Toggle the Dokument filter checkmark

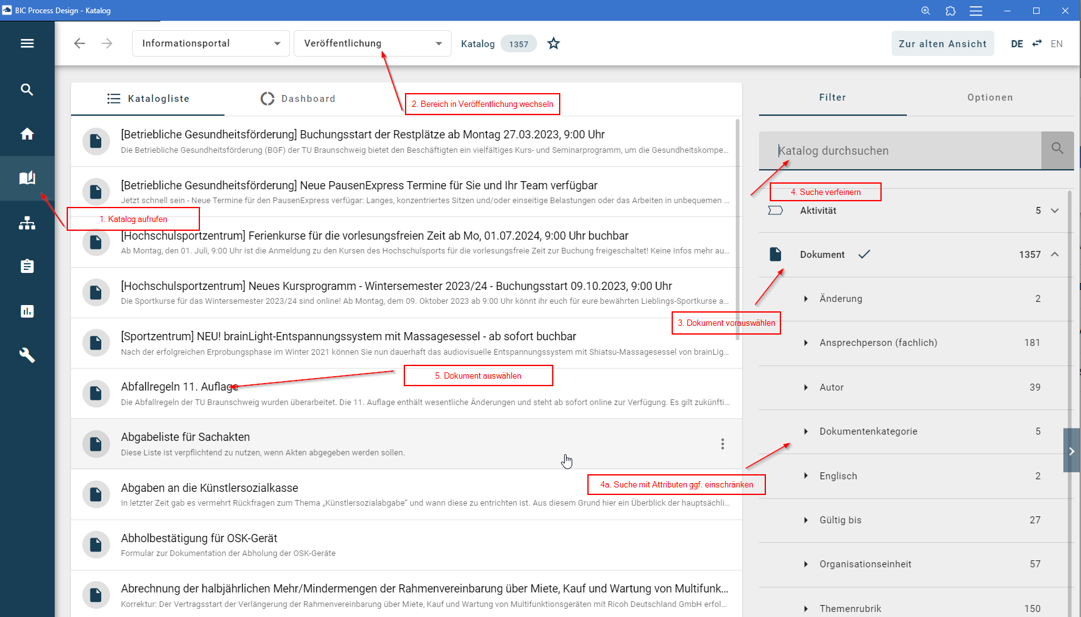865,254
